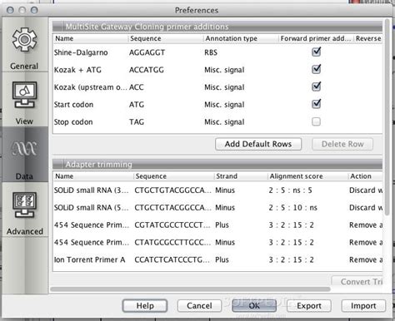Screen dimensions: 395x321
Task: Cancel the Preferences dialog
Action: coord(199,306)
